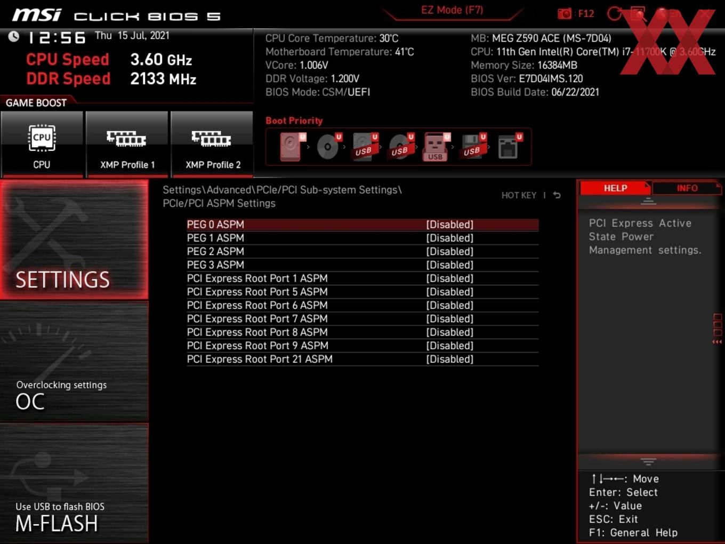Click the back arrow next to HOT KEY
Screen dimensions: 725x544
tap(557, 195)
